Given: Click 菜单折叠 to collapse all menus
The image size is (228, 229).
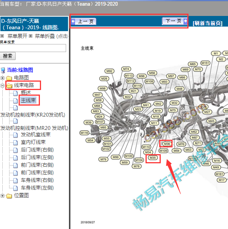Looking at the screenshot, I should [45, 36].
